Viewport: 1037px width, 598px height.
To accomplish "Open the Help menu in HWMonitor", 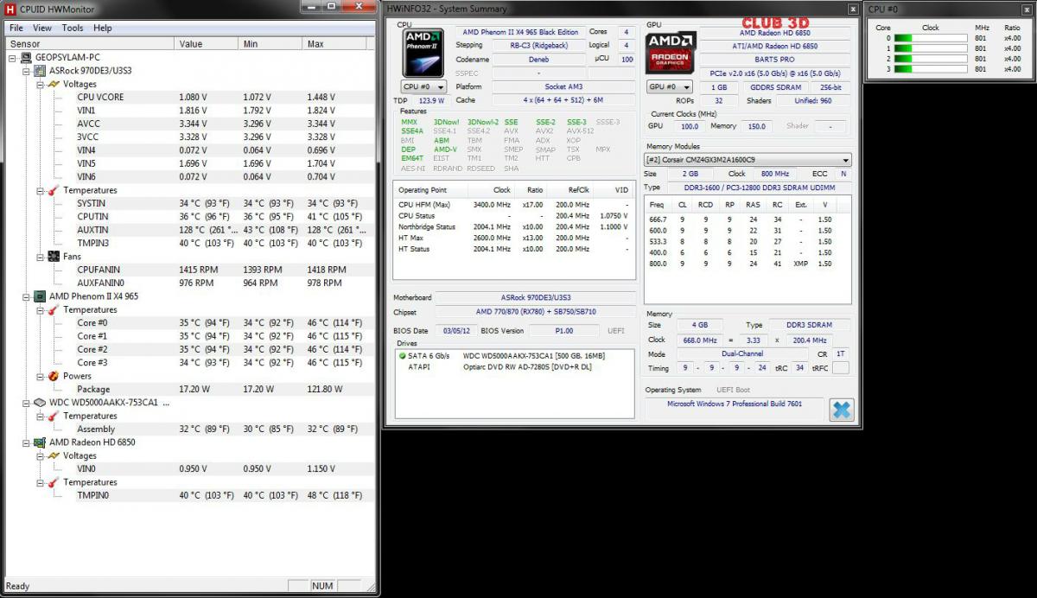I will [x=103, y=28].
